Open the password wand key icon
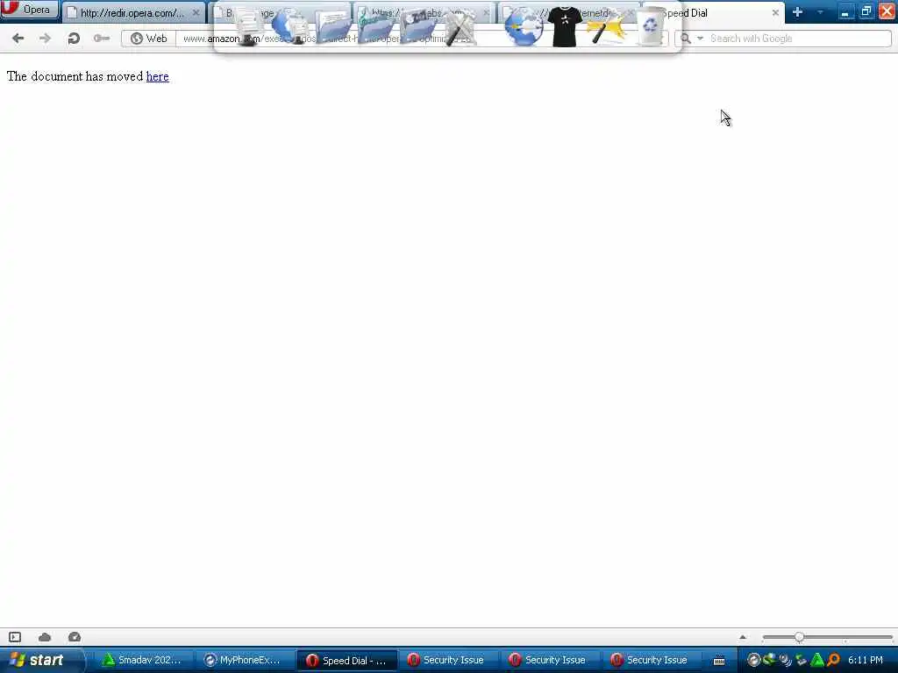 (x=102, y=39)
